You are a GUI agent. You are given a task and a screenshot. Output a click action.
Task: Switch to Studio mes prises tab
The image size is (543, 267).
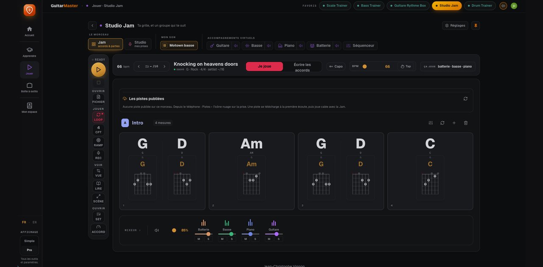pyautogui.click(x=138, y=44)
